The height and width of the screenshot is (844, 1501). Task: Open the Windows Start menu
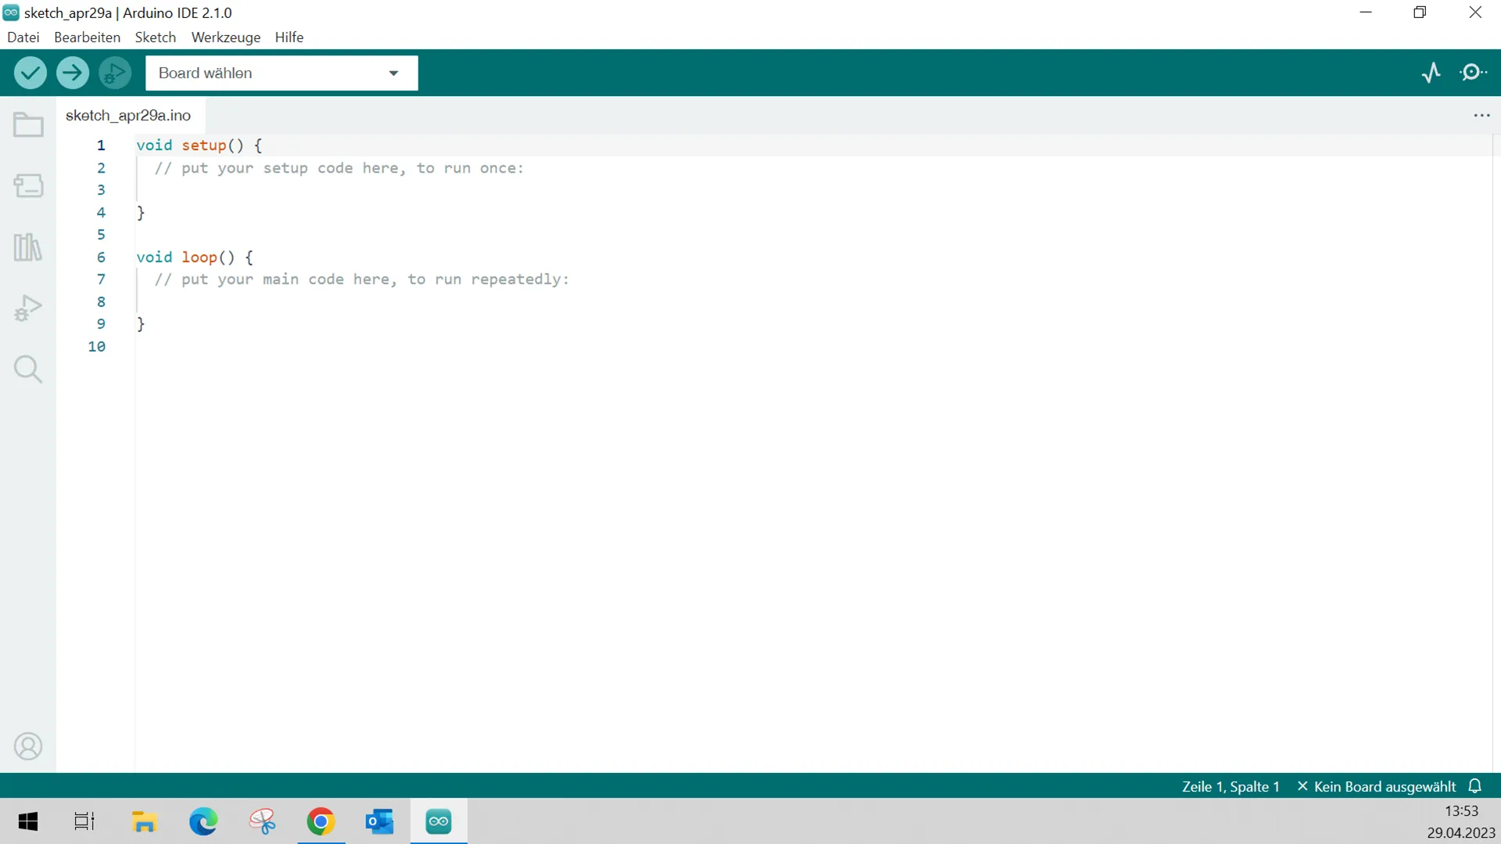tap(28, 821)
